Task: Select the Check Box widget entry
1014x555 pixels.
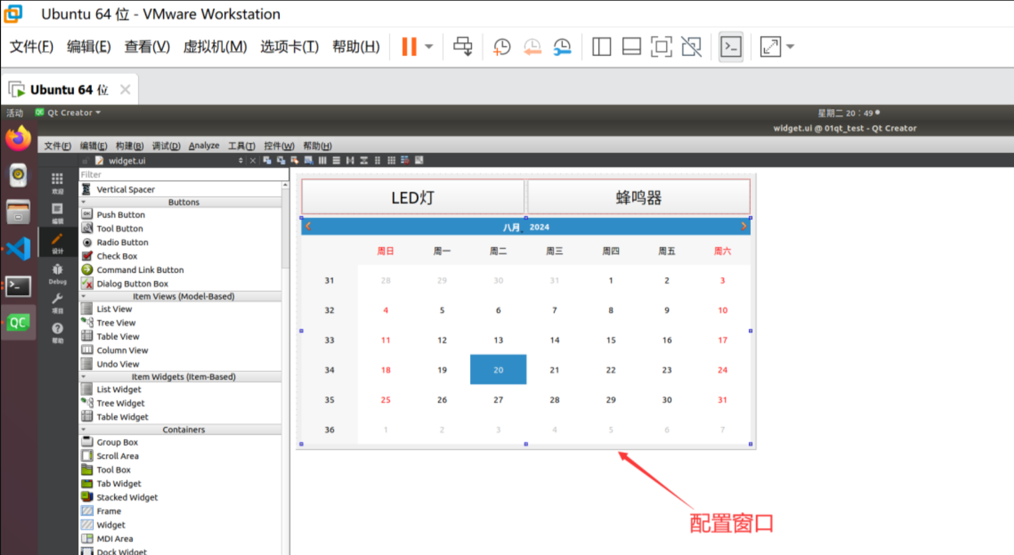Action: click(x=117, y=256)
